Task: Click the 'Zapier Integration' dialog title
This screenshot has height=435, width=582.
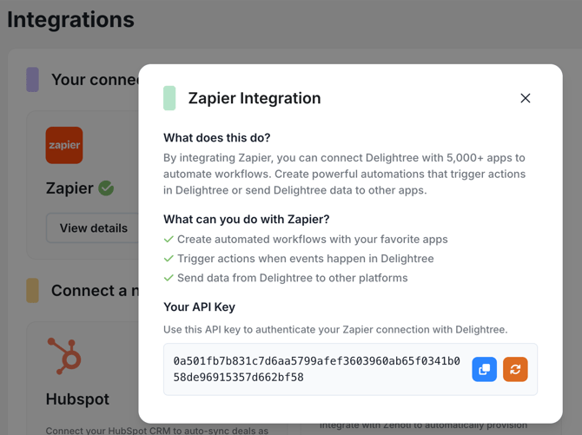Action: [255, 98]
